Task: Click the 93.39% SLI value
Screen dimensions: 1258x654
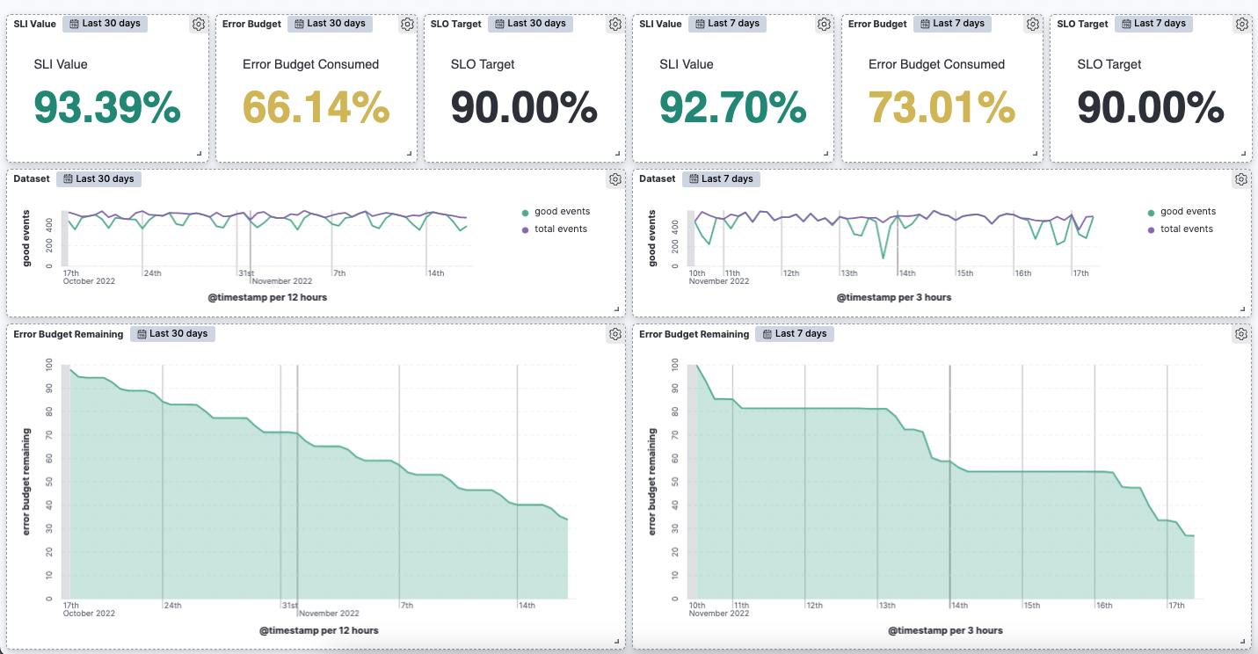Action: coord(107,108)
